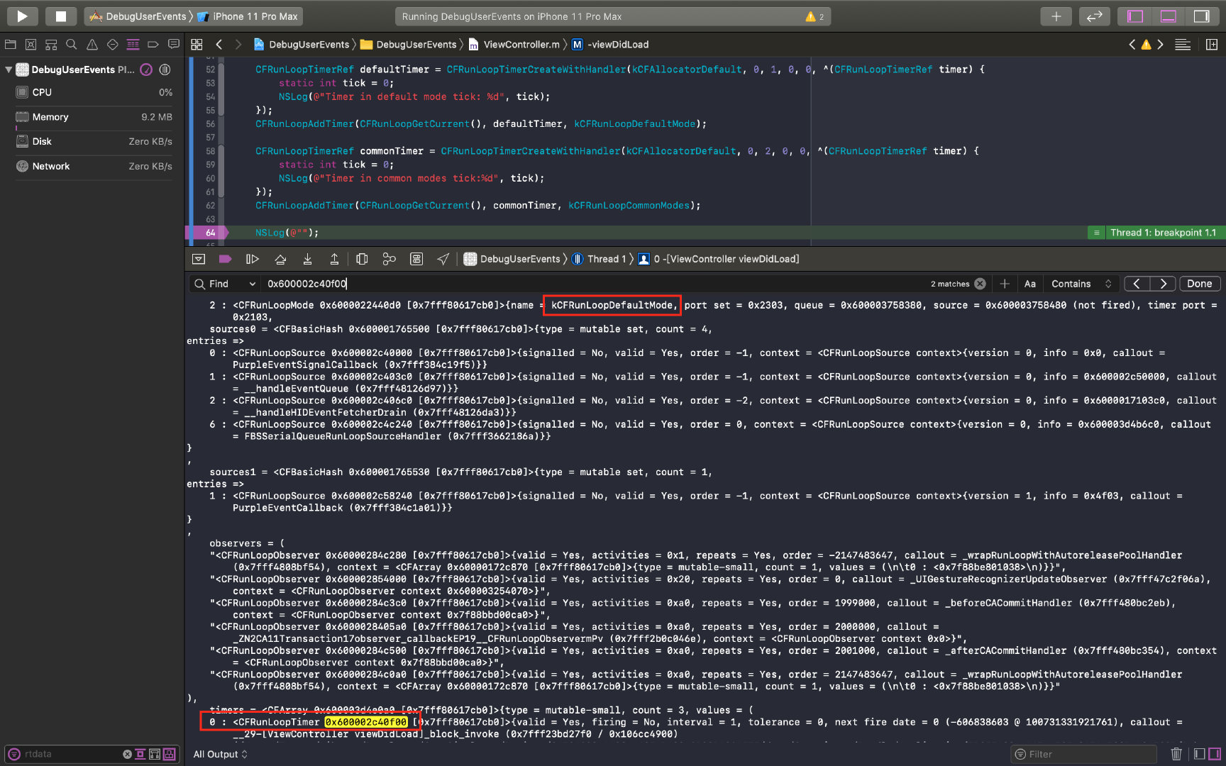
Task: Stop the running DebugUserEvents app
Action: tap(61, 16)
